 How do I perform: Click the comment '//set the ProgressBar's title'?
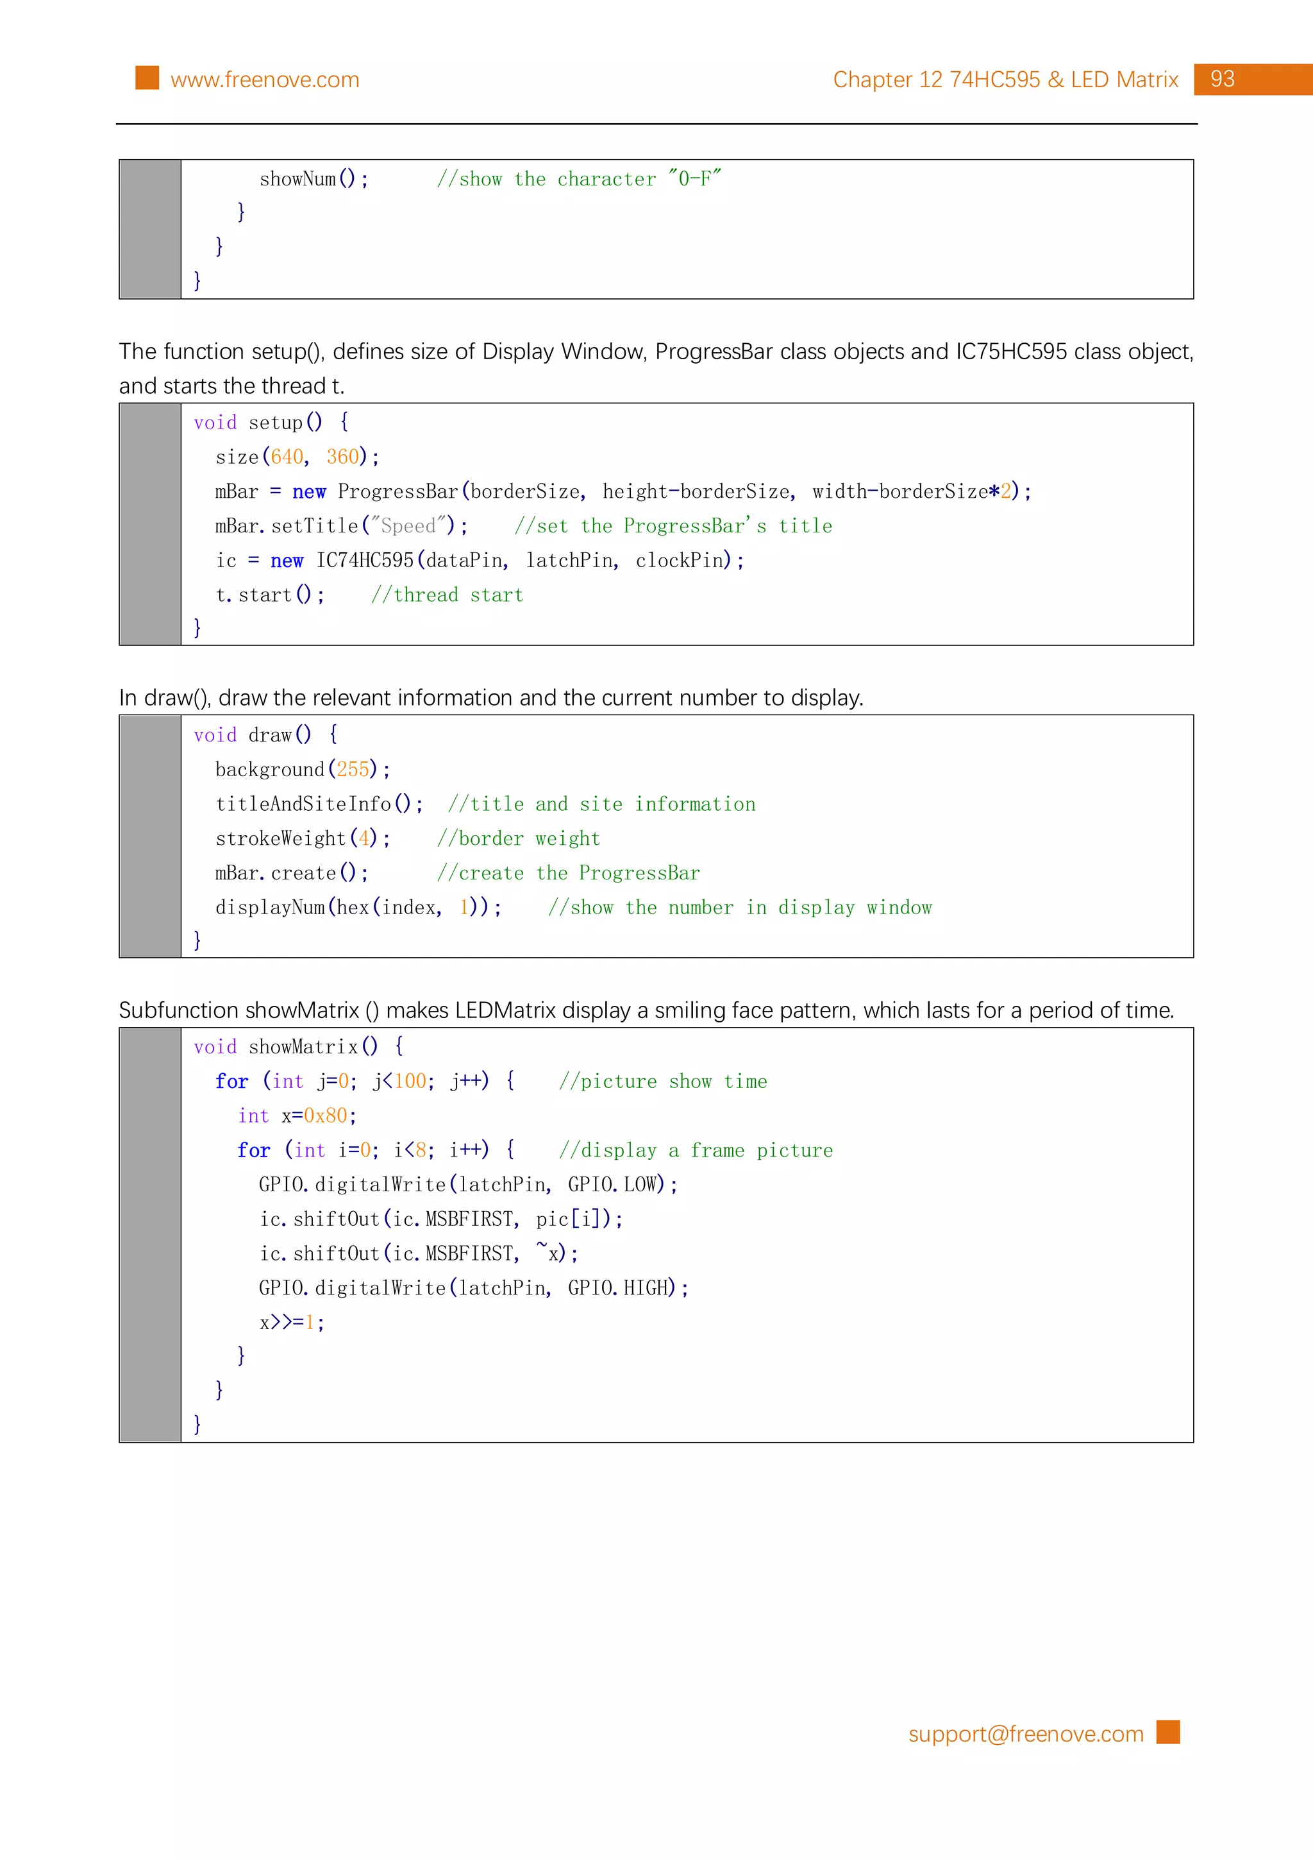pyautogui.click(x=673, y=525)
